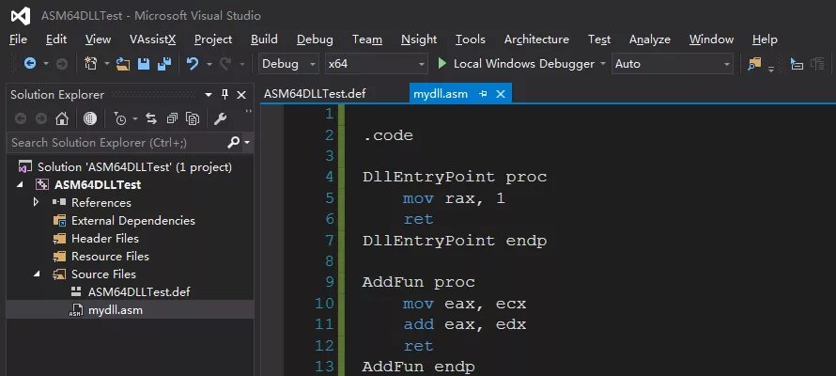Open toolbar overflow options next to Find icon

click(x=771, y=68)
